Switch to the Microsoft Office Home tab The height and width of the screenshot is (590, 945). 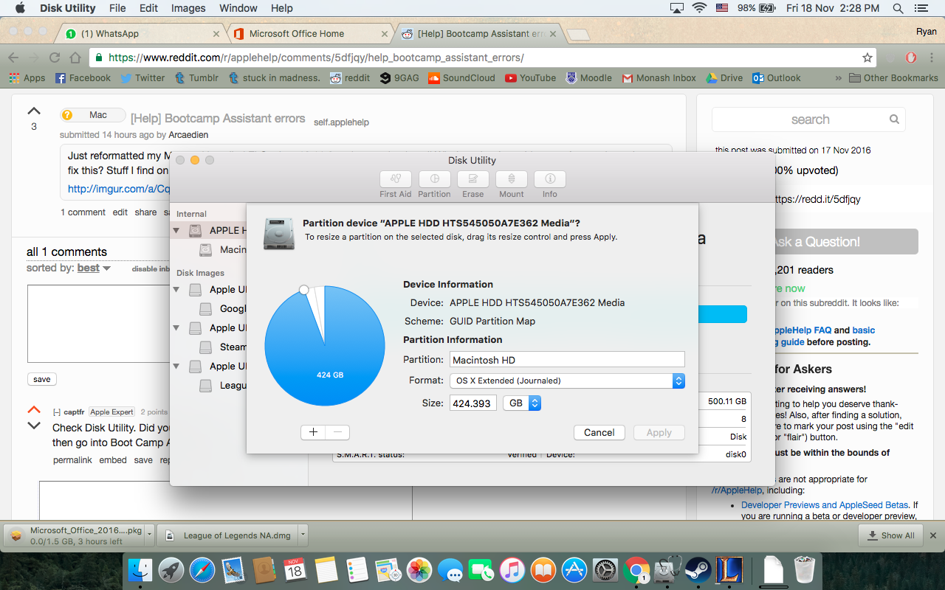[x=310, y=33]
